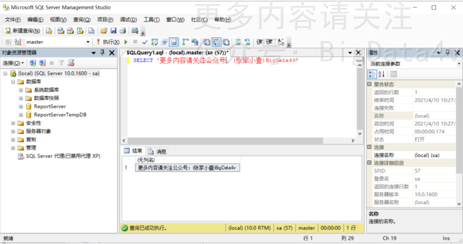Click the 执行(X) execute button
The width and height of the screenshot is (463, 244).
(108, 42)
